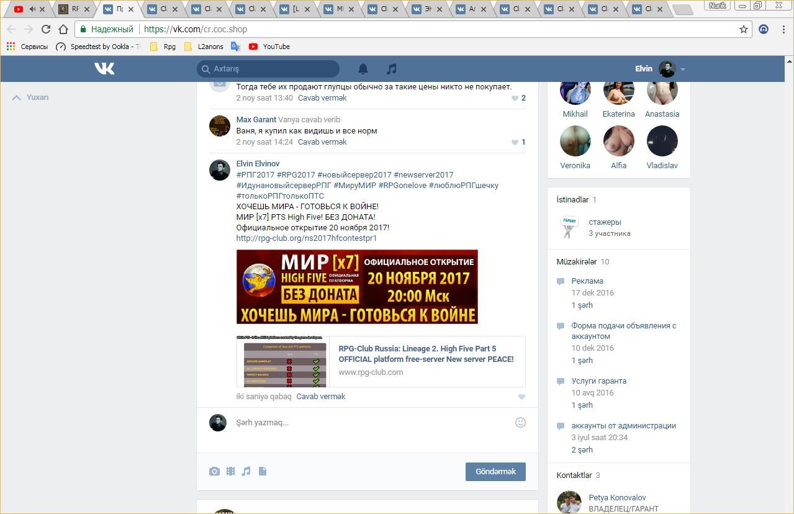Screen dimensions: 794x514
Task: Open Max Garant's avatar
Action: [x=220, y=125]
